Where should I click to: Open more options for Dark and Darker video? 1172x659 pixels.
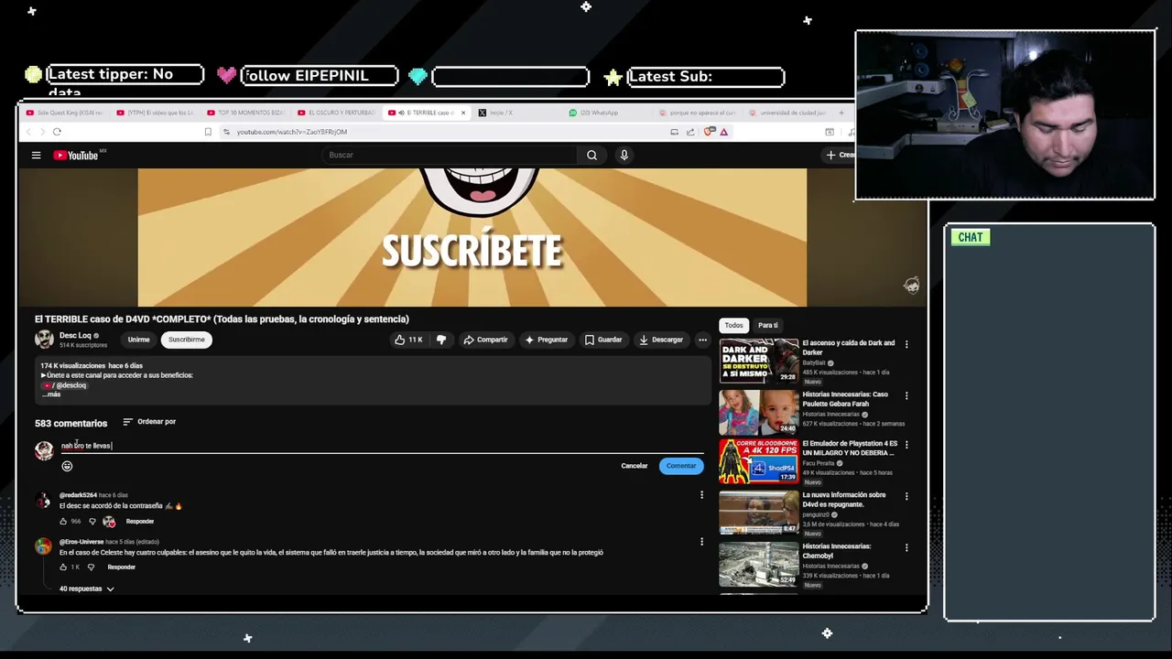(x=906, y=344)
